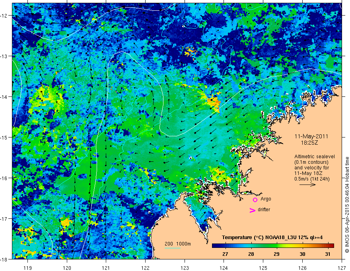Click the latitude axis label '-12'
The height and width of the screenshot is (271, 350).
tap(4, 16)
